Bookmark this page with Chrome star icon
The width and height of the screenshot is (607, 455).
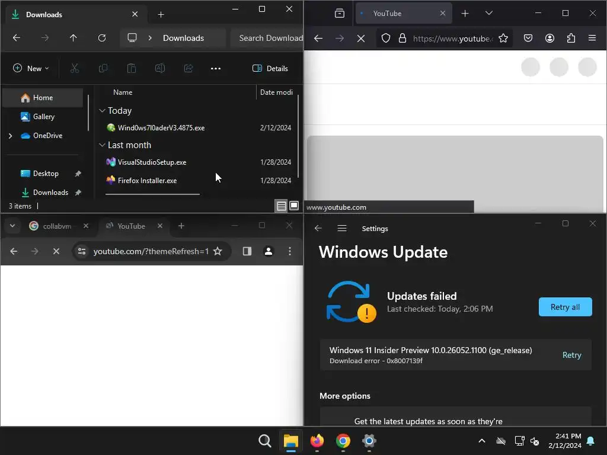click(218, 251)
